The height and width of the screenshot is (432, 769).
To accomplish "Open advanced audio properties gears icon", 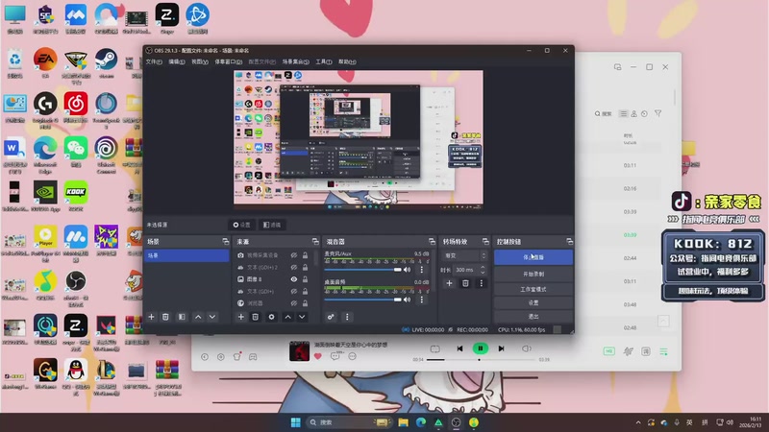I will 331,317.
